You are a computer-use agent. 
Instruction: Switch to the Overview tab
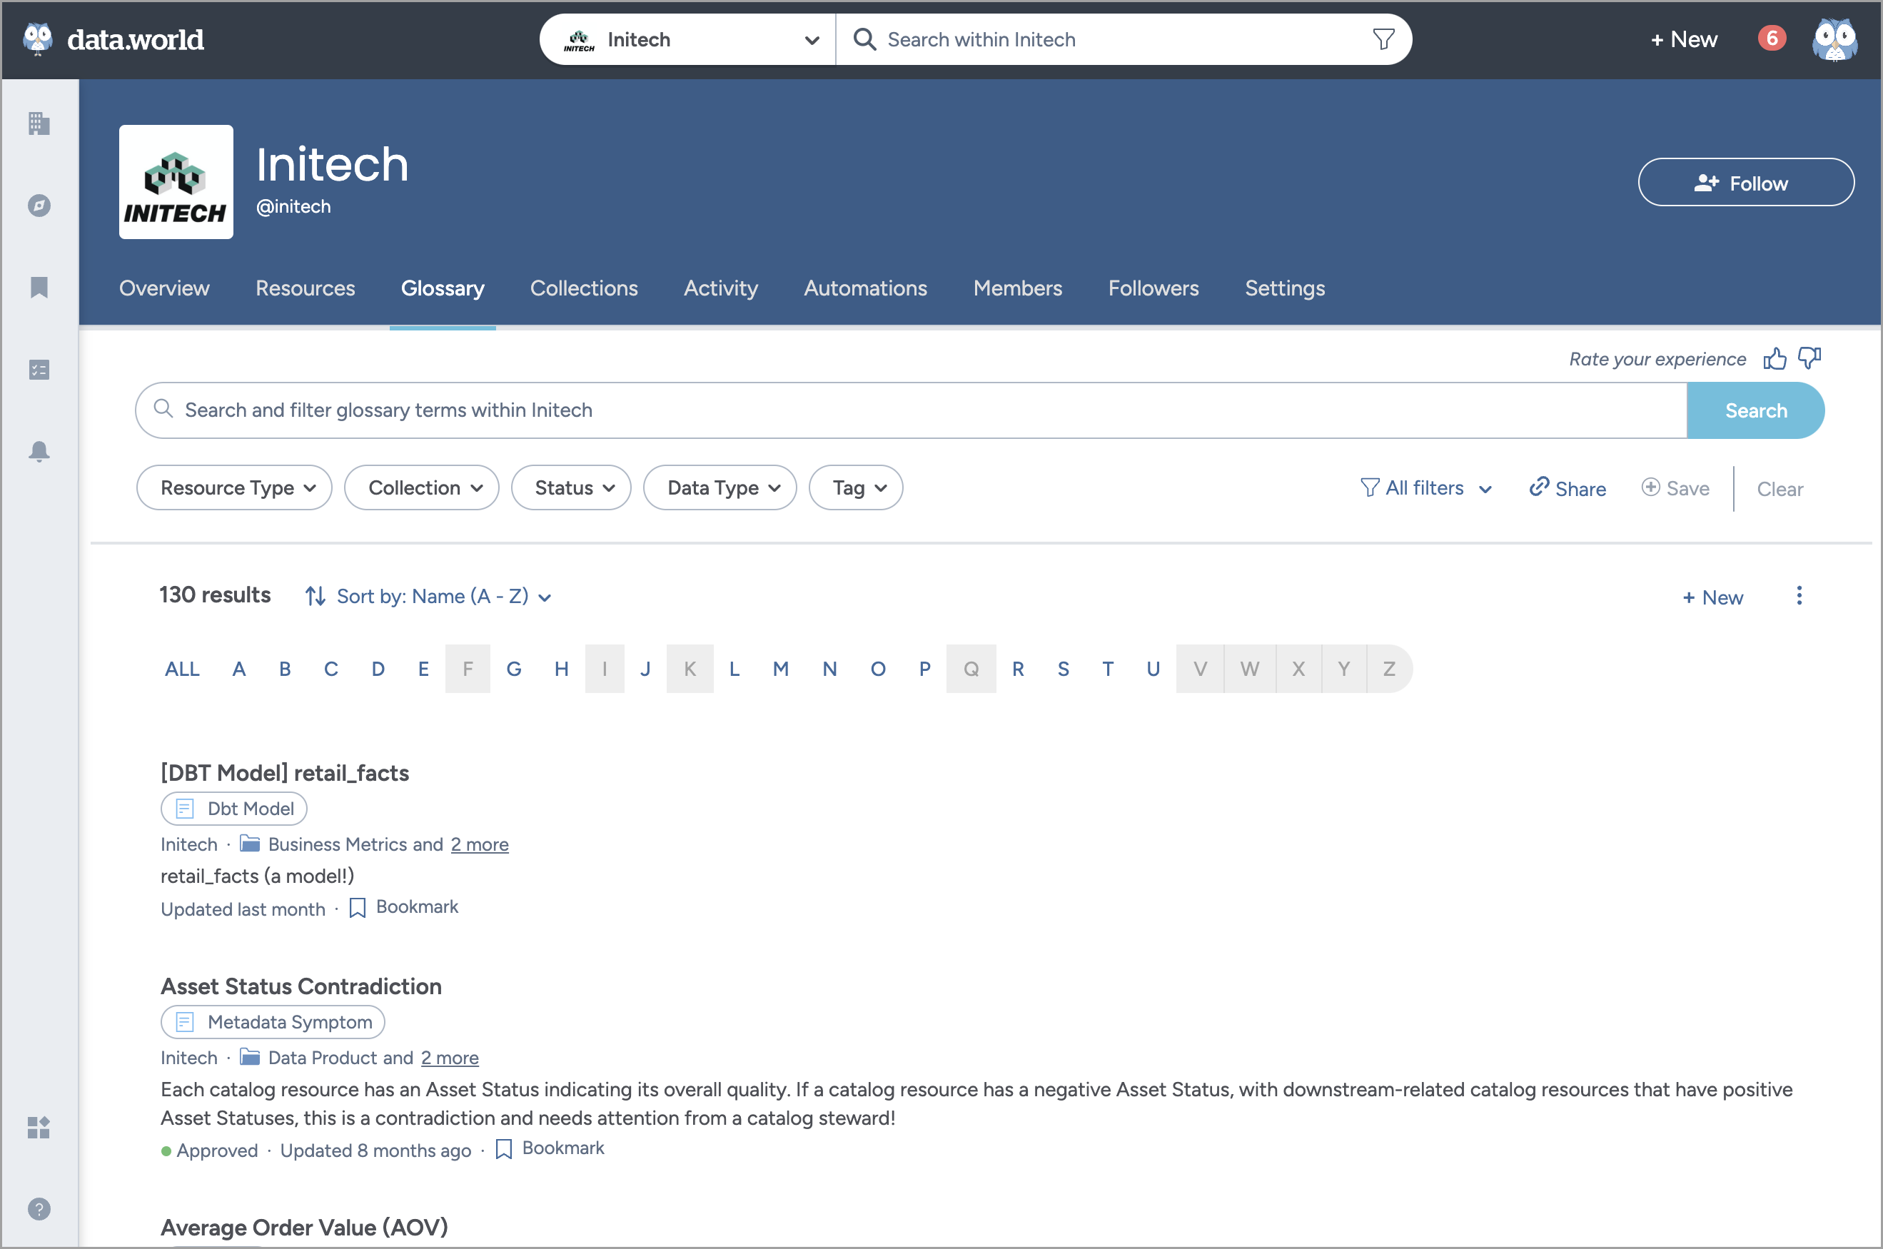point(164,288)
